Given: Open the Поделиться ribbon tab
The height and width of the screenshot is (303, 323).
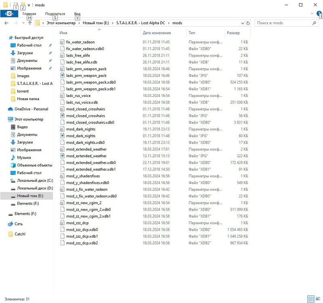Looking at the screenshot, I should click(x=55, y=14).
